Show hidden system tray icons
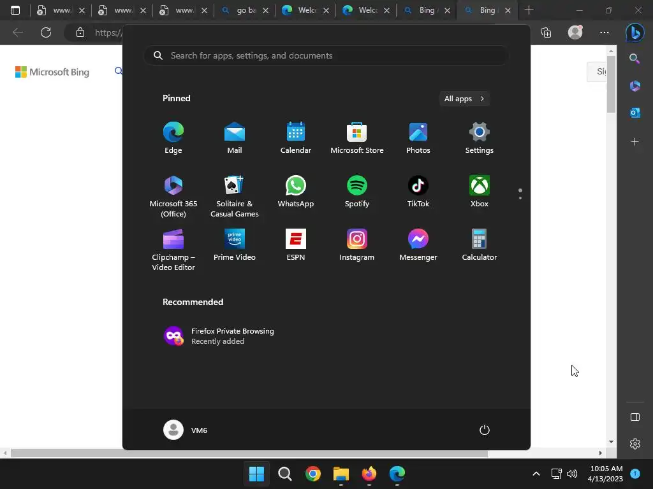Viewport: 653px width, 489px height. point(536,474)
